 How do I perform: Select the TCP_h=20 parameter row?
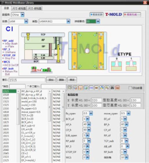[27, 115]
